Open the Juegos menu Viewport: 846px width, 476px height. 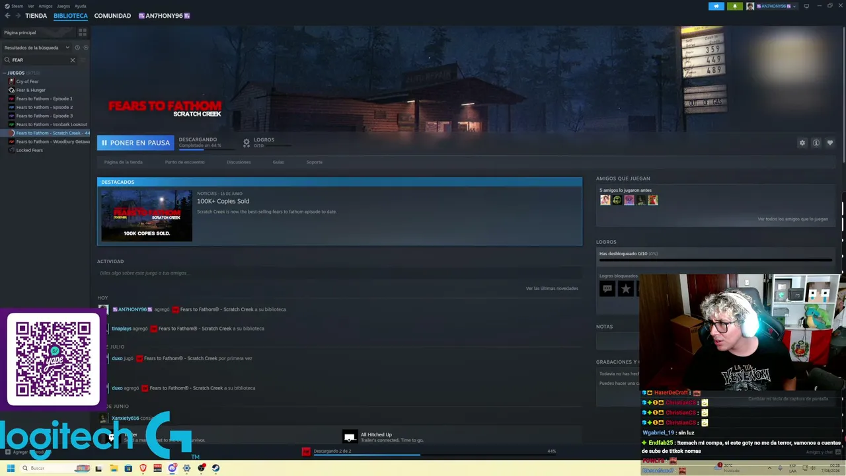(63, 6)
